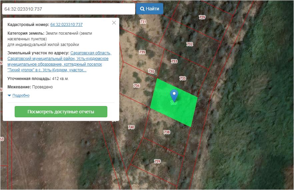Pick parcel label 736 on map
294x190 pixels.
136,86
